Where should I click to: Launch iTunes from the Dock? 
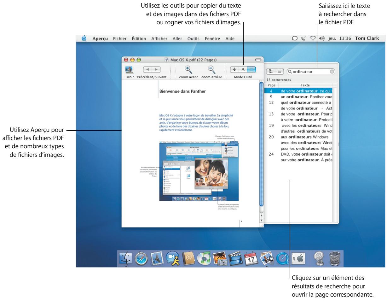tap(205, 259)
